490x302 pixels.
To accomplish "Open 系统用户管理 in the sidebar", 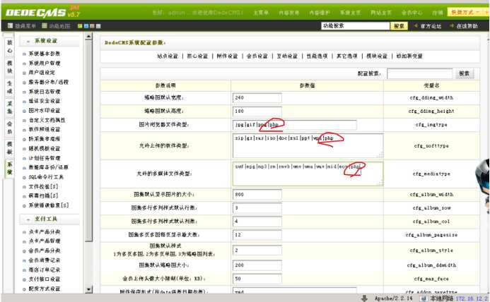I will click(x=45, y=64).
